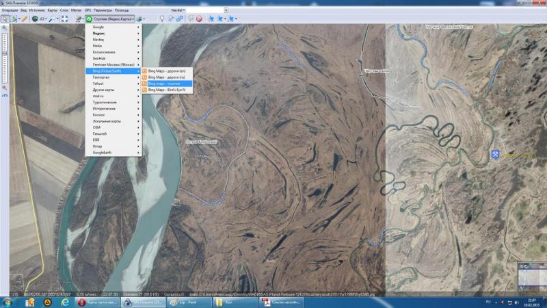Click the path tool icon beside the light bulb
Image resolution: width=547 pixels, height=308 pixels.
click(170, 19)
